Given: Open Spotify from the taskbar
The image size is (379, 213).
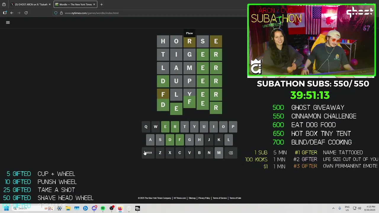Looking at the screenshot, I should [103, 208].
